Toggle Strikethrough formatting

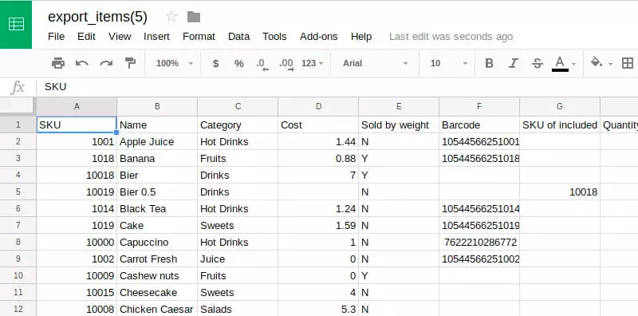pos(538,63)
